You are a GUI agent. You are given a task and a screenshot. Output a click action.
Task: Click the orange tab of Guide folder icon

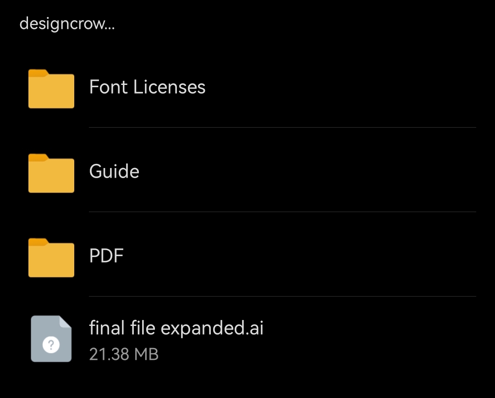coord(38,157)
